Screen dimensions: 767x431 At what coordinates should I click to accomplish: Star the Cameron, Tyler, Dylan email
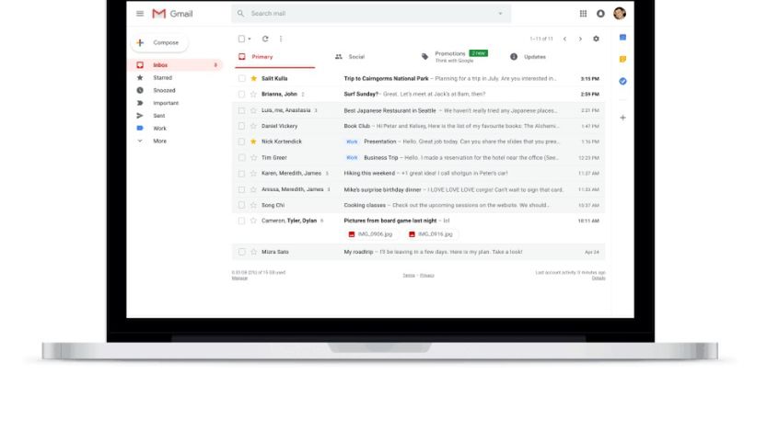point(253,221)
